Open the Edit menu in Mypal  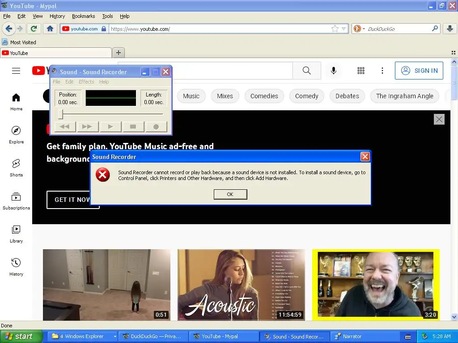click(x=21, y=16)
